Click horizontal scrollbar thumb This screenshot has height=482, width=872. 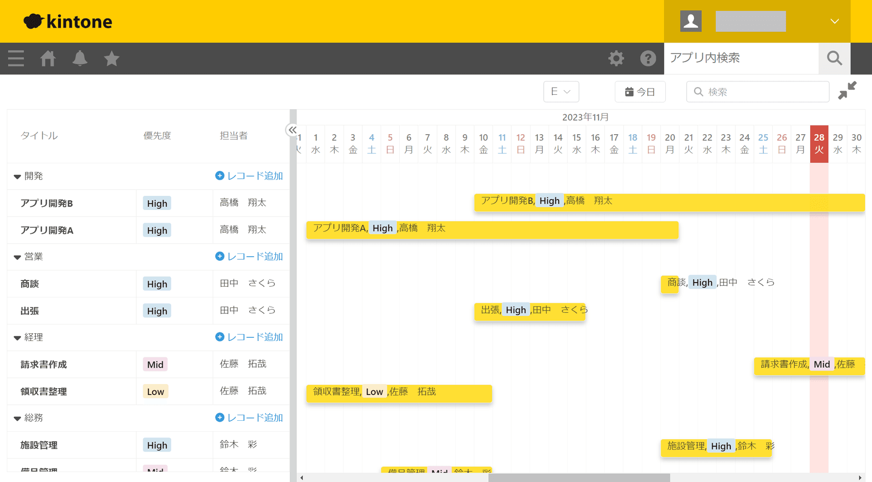click(579, 477)
